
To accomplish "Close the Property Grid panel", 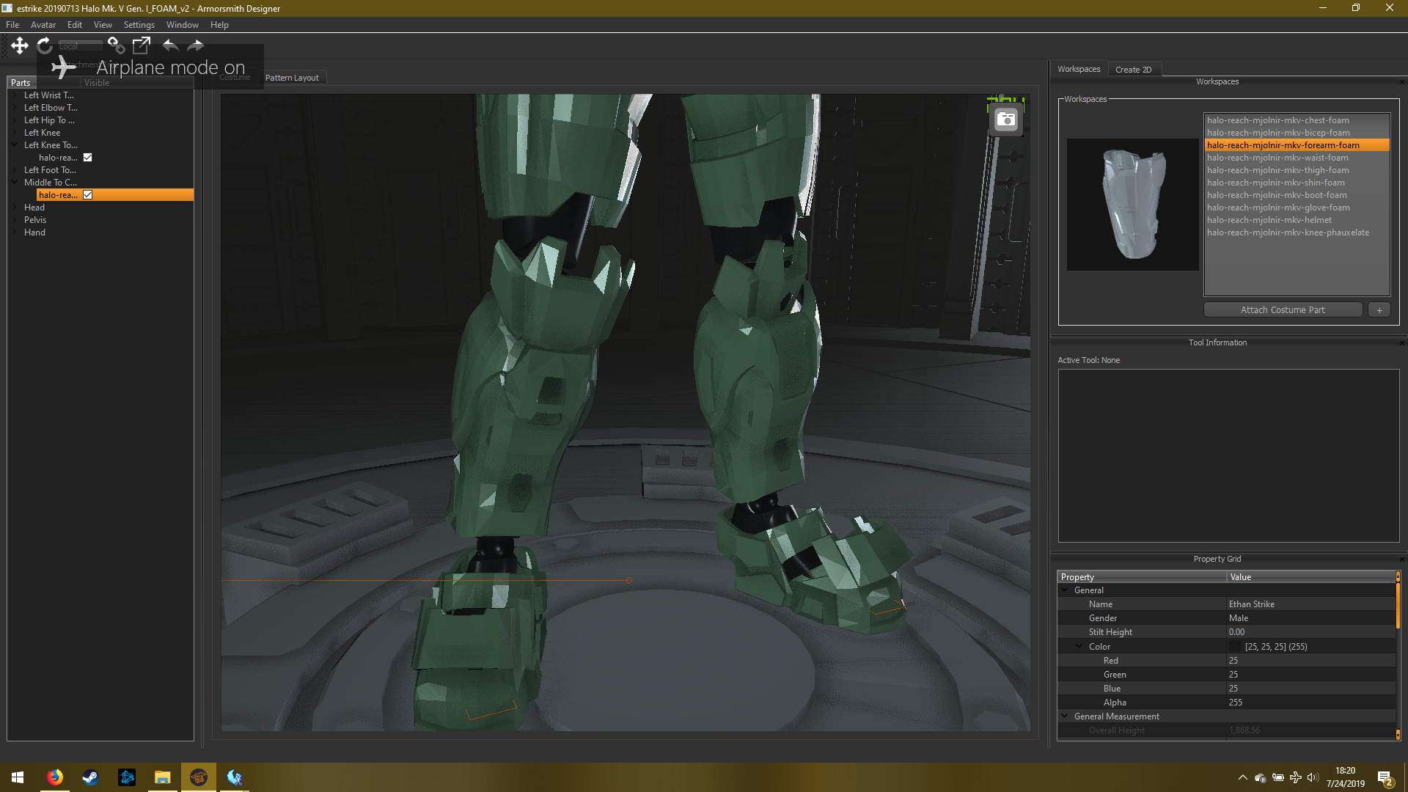I will click(1401, 560).
